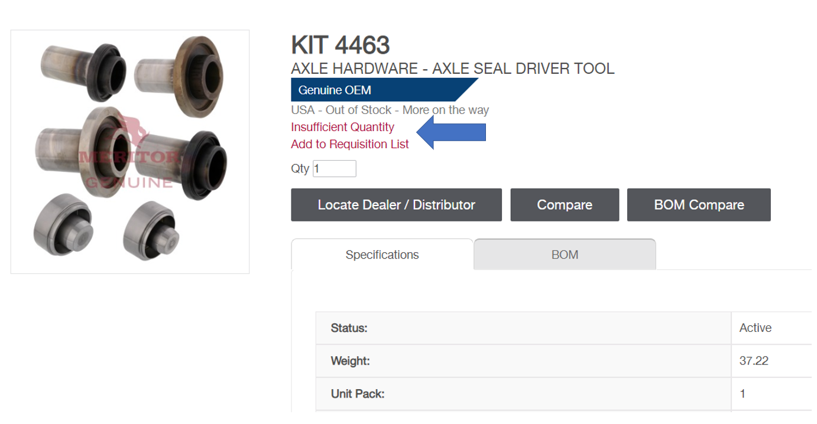Click the Active status value

coord(755,328)
